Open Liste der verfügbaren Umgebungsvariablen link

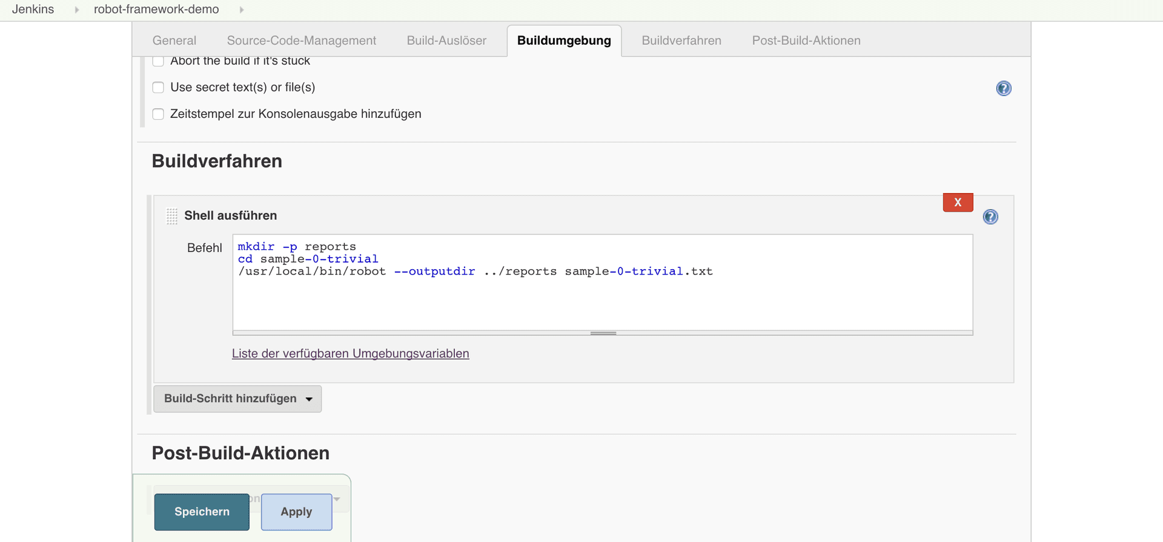(350, 353)
